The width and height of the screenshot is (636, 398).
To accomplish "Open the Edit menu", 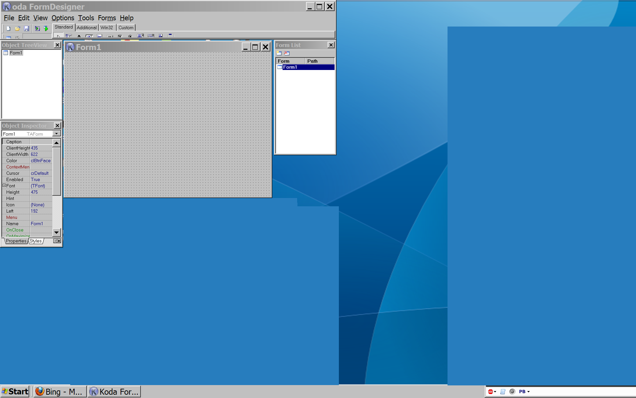I will (x=24, y=18).
